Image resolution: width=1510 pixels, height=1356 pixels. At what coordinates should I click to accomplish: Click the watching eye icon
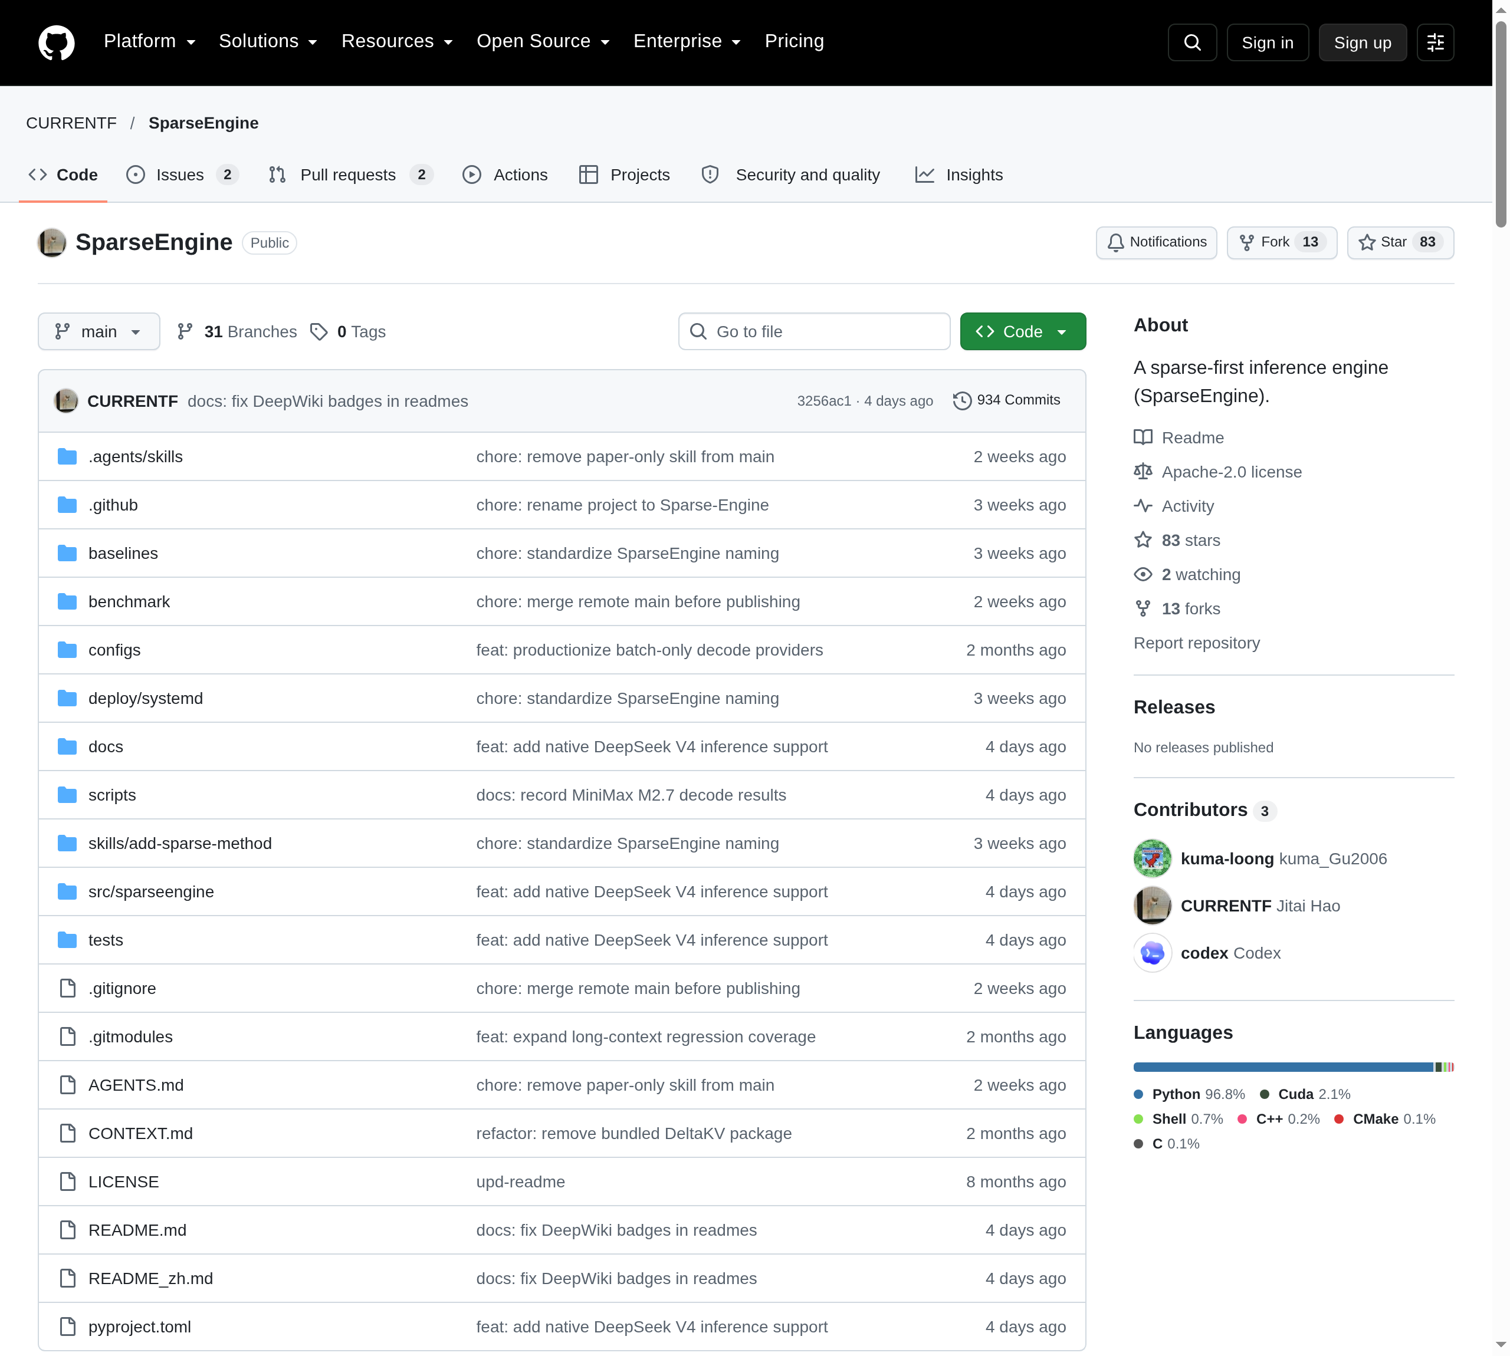1143,574
